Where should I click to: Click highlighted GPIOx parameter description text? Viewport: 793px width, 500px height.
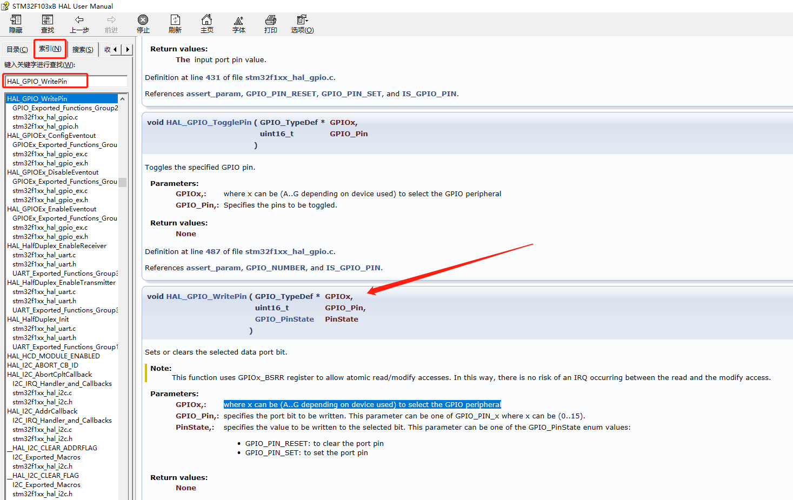pos(362,404)
